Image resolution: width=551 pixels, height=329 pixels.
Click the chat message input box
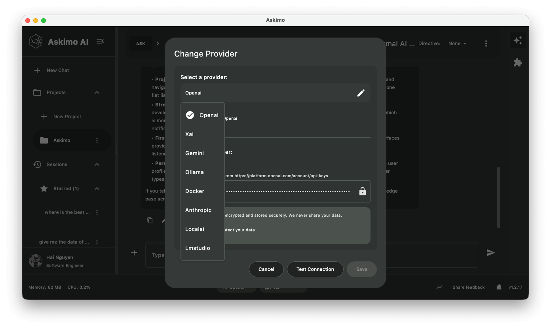coord(312,255)
